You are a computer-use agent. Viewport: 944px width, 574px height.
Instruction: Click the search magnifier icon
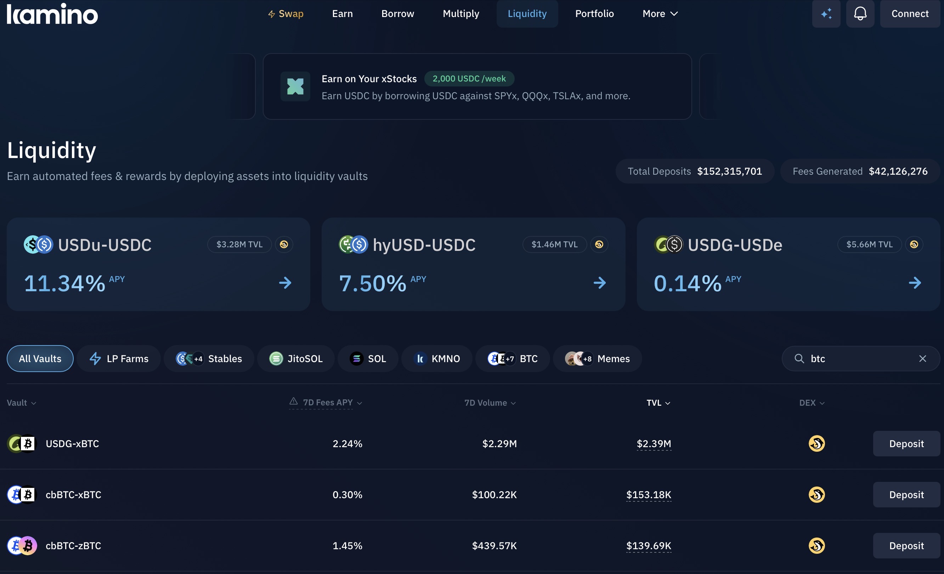[799, 359]
